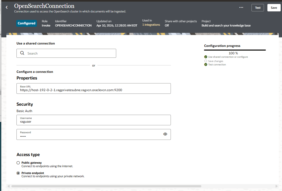Click into the Username field
The image size is (282, 191).
94,120
